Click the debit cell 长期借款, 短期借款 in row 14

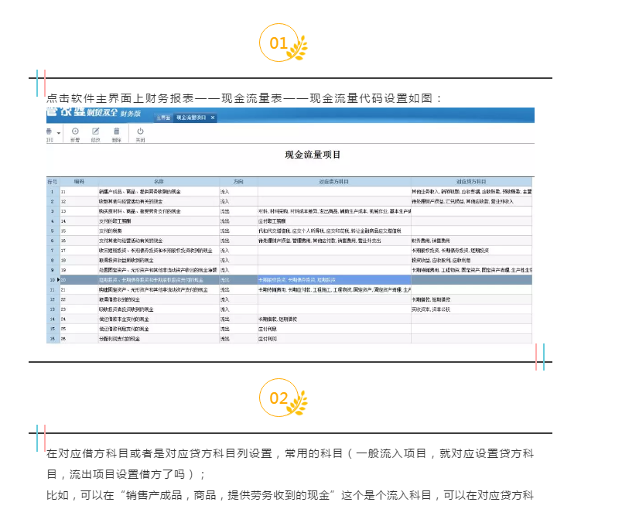334,319
